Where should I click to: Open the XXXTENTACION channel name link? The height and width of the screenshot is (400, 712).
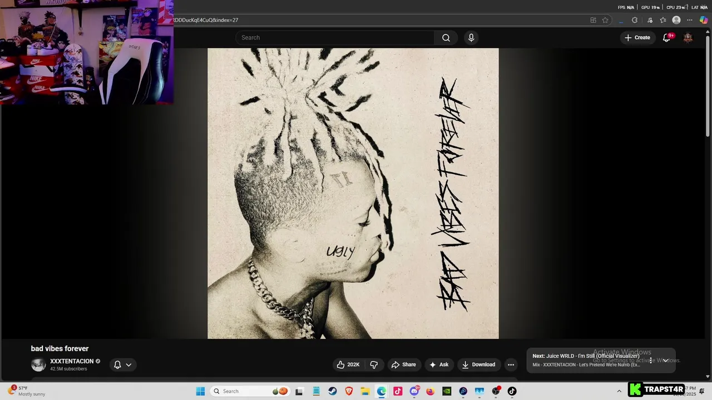click(72, 361)
